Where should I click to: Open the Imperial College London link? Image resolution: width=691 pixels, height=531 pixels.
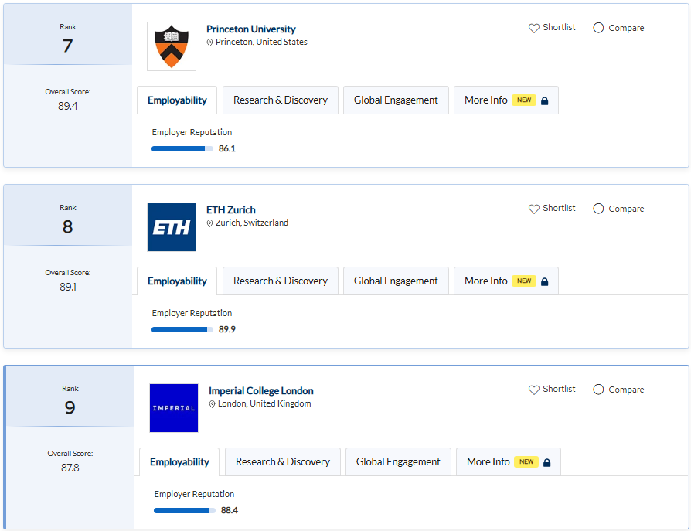click(x=261, y=391)
